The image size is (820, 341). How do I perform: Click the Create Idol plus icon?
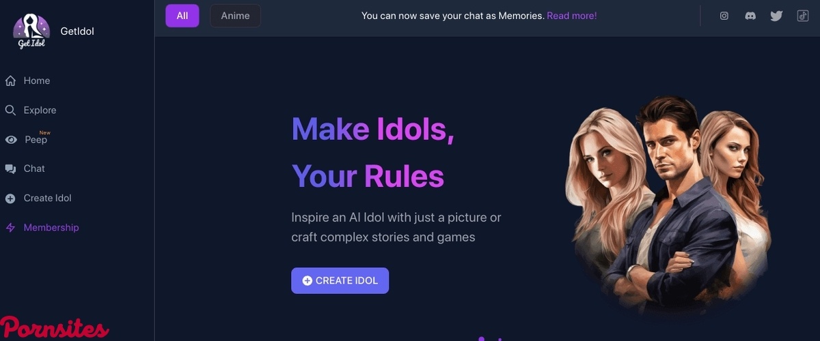(x=10, y=198)
